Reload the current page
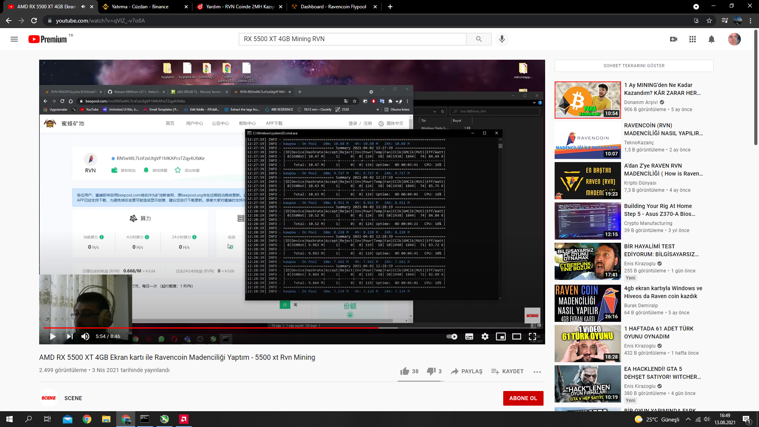Screen dimensions: 759x427 34,21
